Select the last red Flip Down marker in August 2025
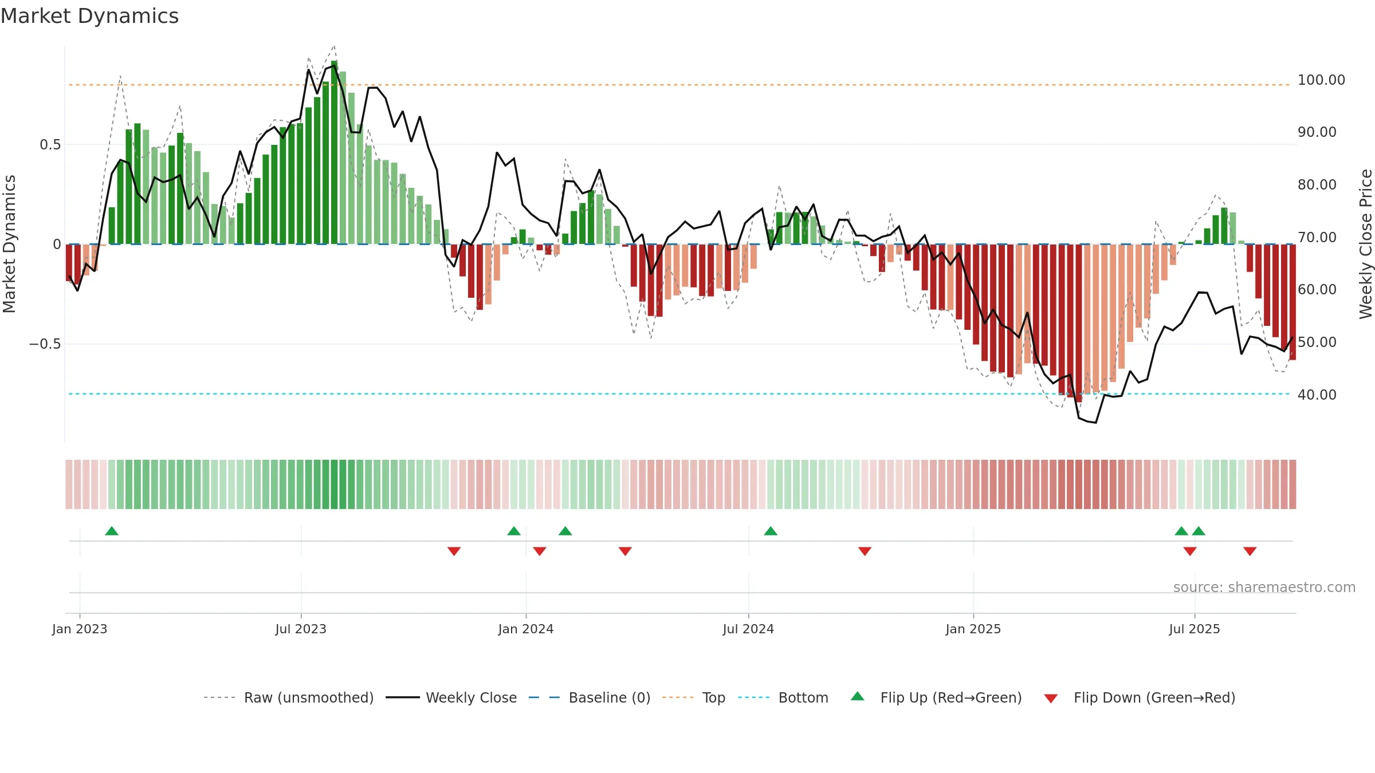Screen dimensions: 1375x773 tap(1250, 551)
